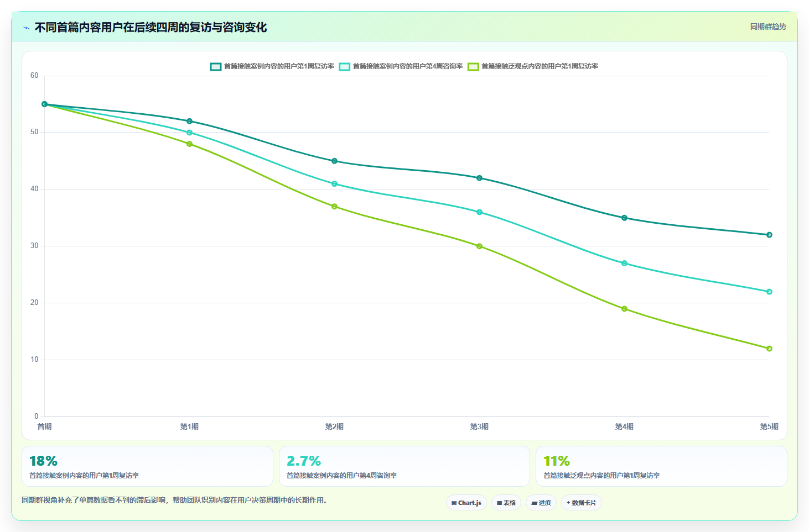Toggle the 首篇接触案例内容的用户第4周咨询率 legend series
The width and height of the screenshot is (809, 532).
click(x=401, y=66)
